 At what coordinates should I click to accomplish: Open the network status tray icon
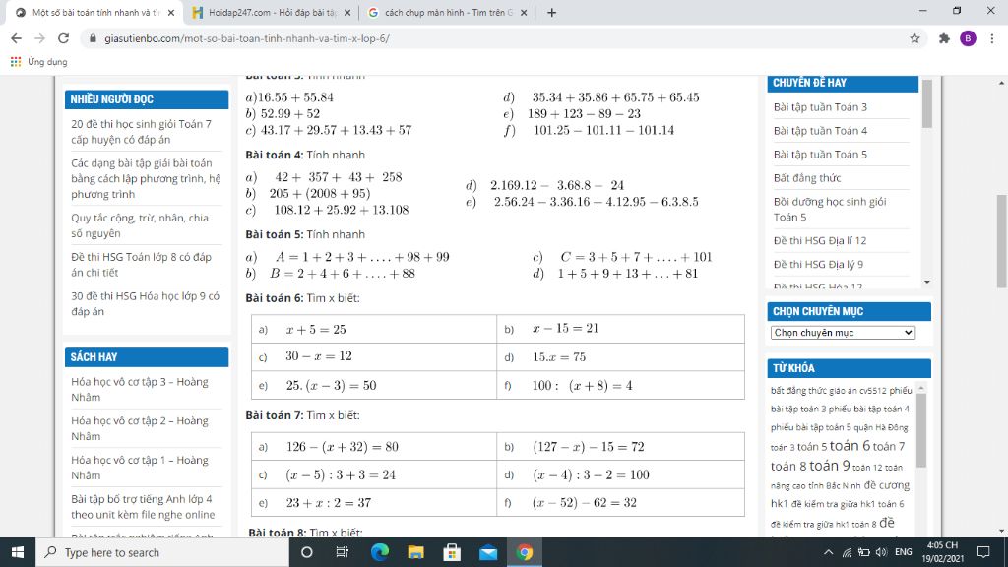click(x=847, y=552)
